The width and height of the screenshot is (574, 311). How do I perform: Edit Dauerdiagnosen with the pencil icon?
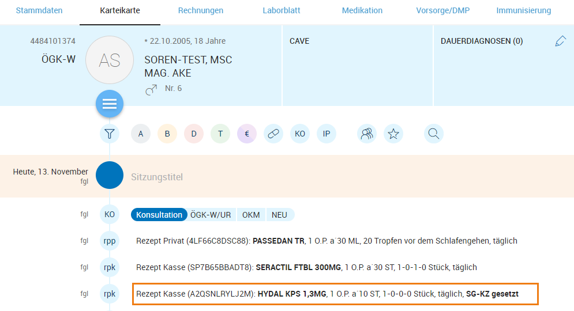click(x=560, y=41)
